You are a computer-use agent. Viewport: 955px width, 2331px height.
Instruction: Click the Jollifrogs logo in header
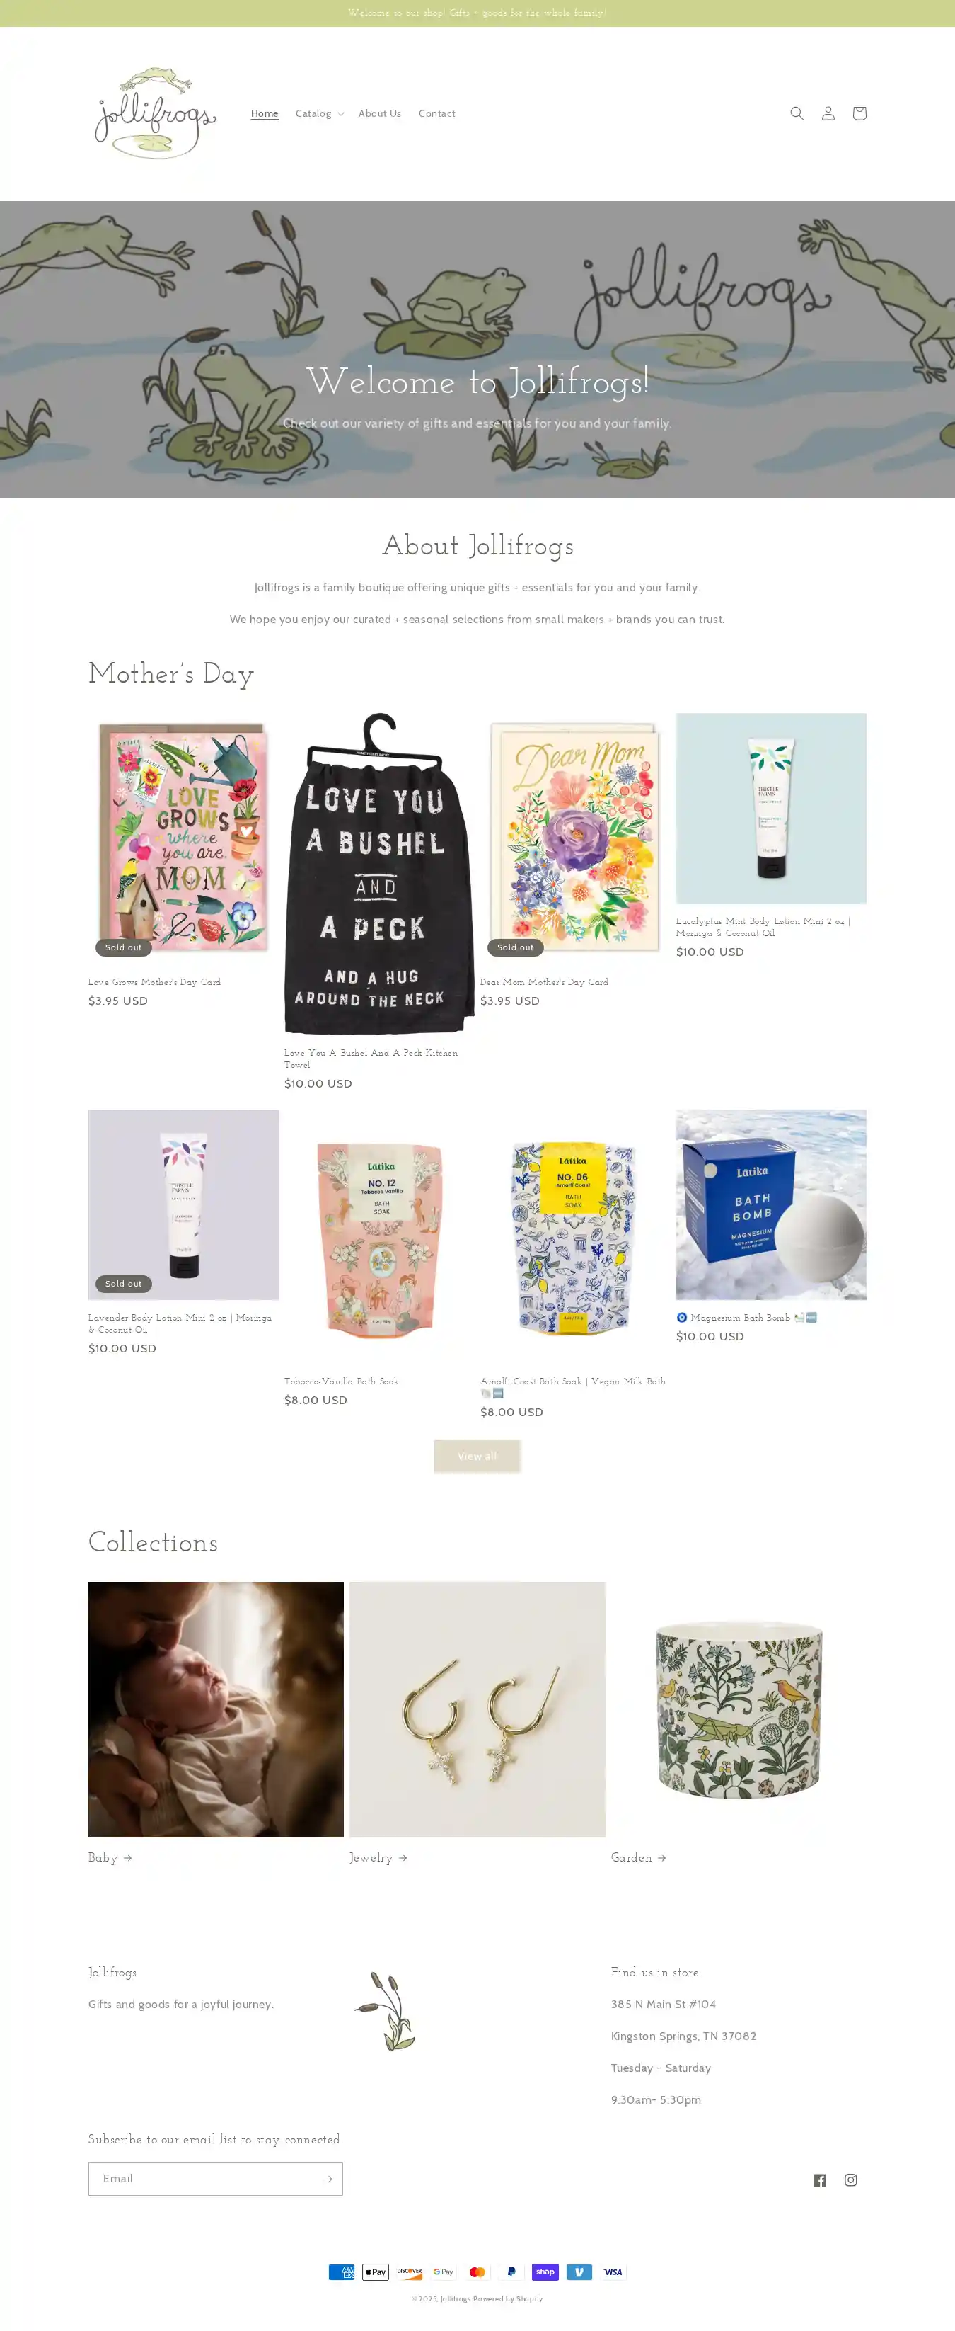pos(156,113)
